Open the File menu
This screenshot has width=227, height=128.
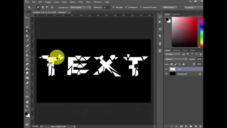(x=34, y=2)
